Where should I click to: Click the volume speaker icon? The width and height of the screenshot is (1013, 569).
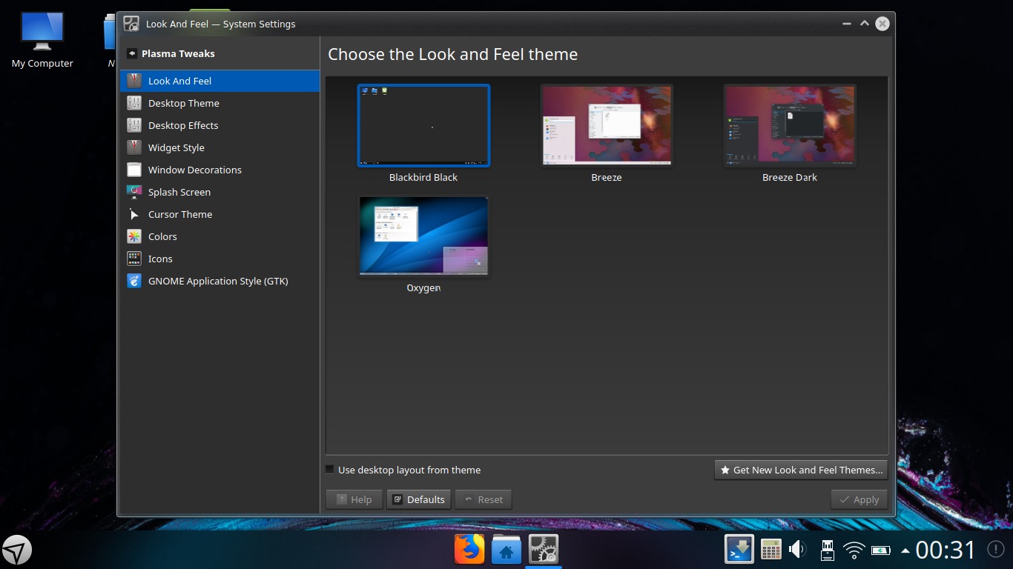[798, 550]
